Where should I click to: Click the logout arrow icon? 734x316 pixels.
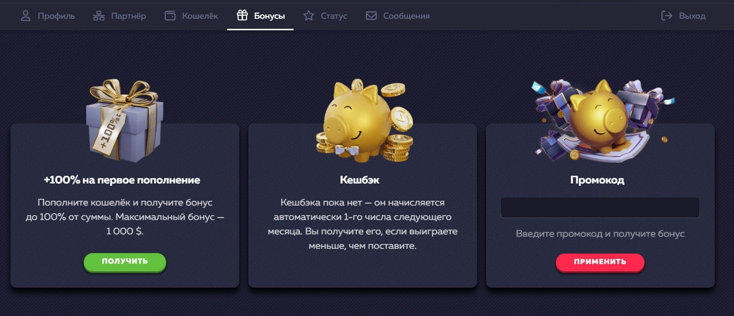[667, 16]
